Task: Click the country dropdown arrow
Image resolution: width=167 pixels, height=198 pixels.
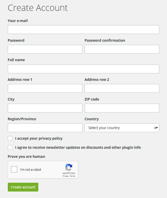Action: (156, 128)
